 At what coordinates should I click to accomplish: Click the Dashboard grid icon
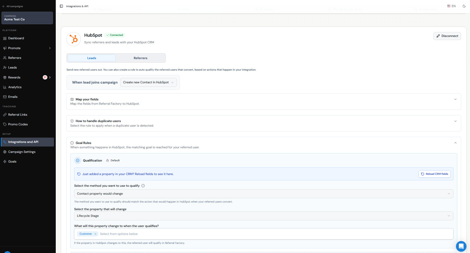pos(5,38)
